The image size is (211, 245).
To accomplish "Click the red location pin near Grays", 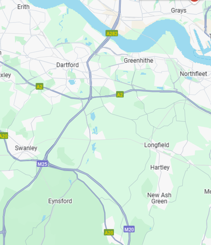I will pos(194,1).
